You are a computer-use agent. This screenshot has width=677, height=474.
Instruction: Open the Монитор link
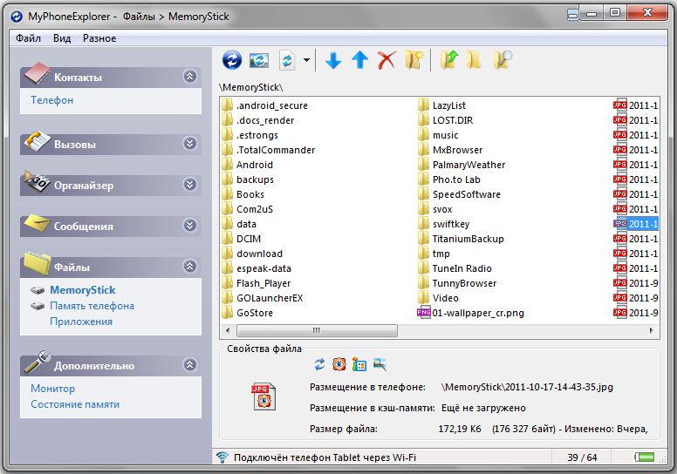click(x=52, y=389)
